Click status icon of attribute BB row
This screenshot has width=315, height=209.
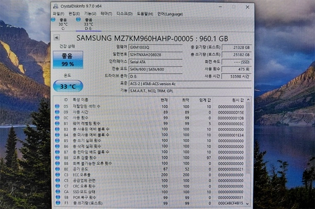(58, 163)
